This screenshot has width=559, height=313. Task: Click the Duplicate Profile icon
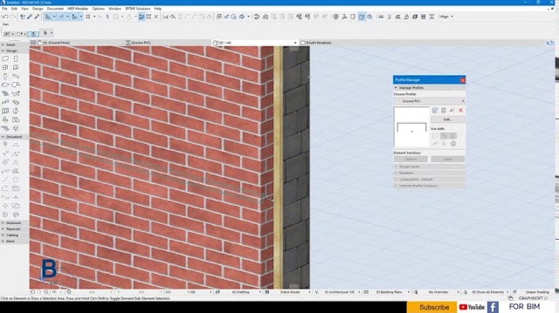pos(443,110)
